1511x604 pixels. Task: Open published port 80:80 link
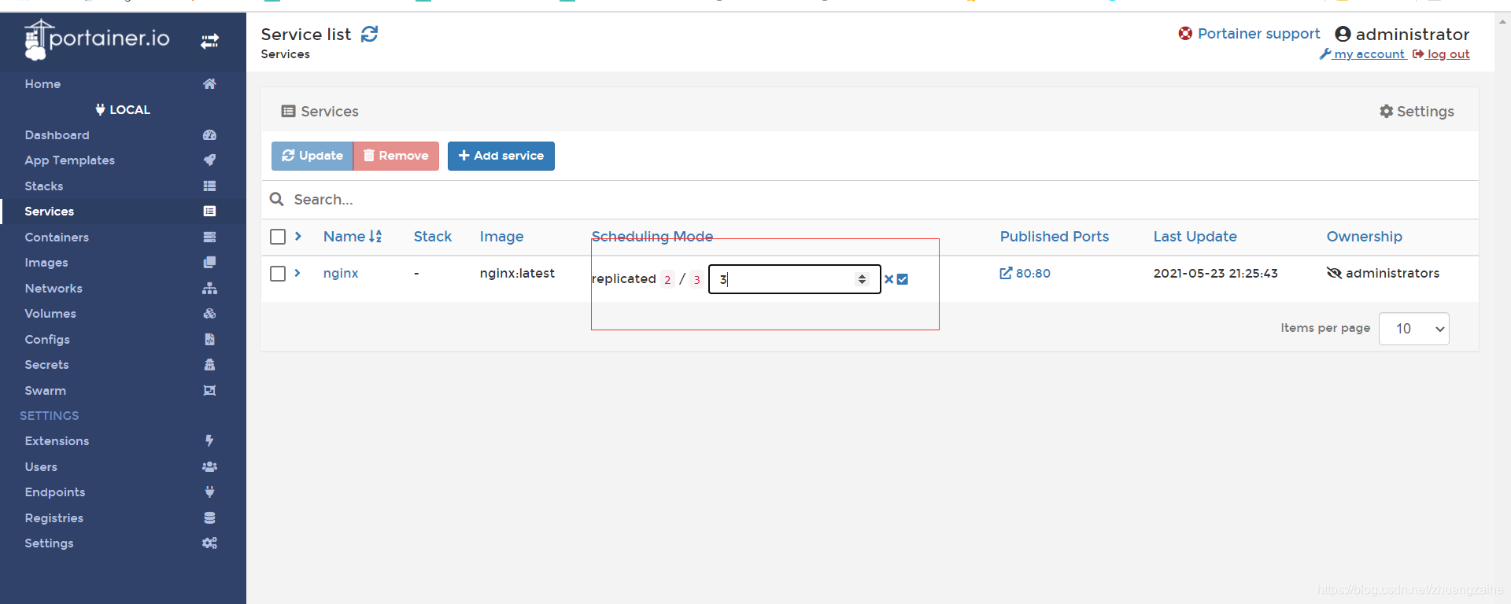[1025, 273]
